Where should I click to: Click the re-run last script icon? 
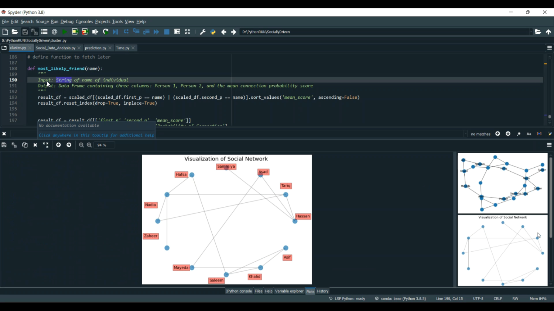106,32
